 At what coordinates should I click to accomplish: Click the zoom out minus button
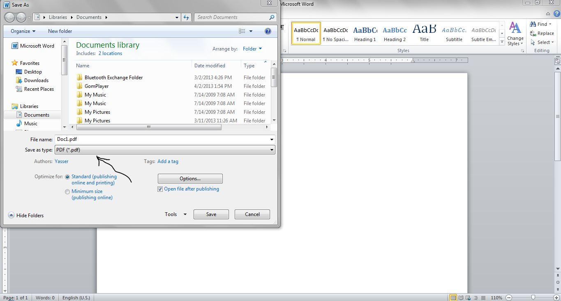point(509,298)
